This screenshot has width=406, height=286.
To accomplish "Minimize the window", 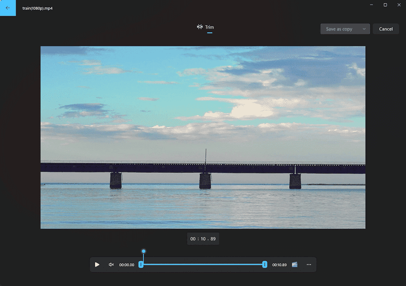I will pos(371,5).
